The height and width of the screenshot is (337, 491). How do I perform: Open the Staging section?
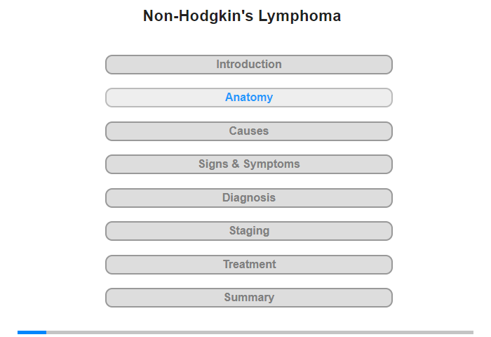[x=248, y=231]
